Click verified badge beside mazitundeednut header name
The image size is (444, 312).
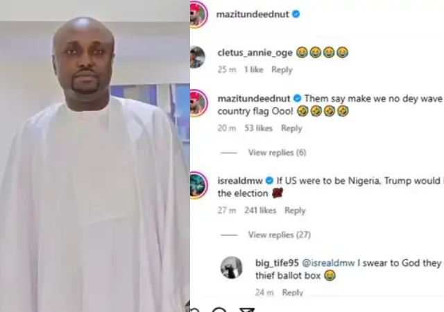pos(296,14)
